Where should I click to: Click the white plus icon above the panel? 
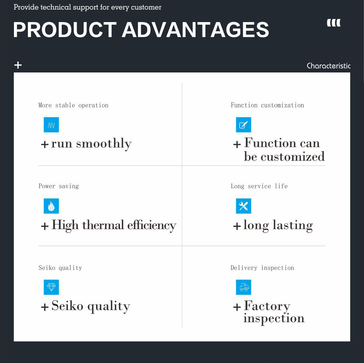coord(18,65)
